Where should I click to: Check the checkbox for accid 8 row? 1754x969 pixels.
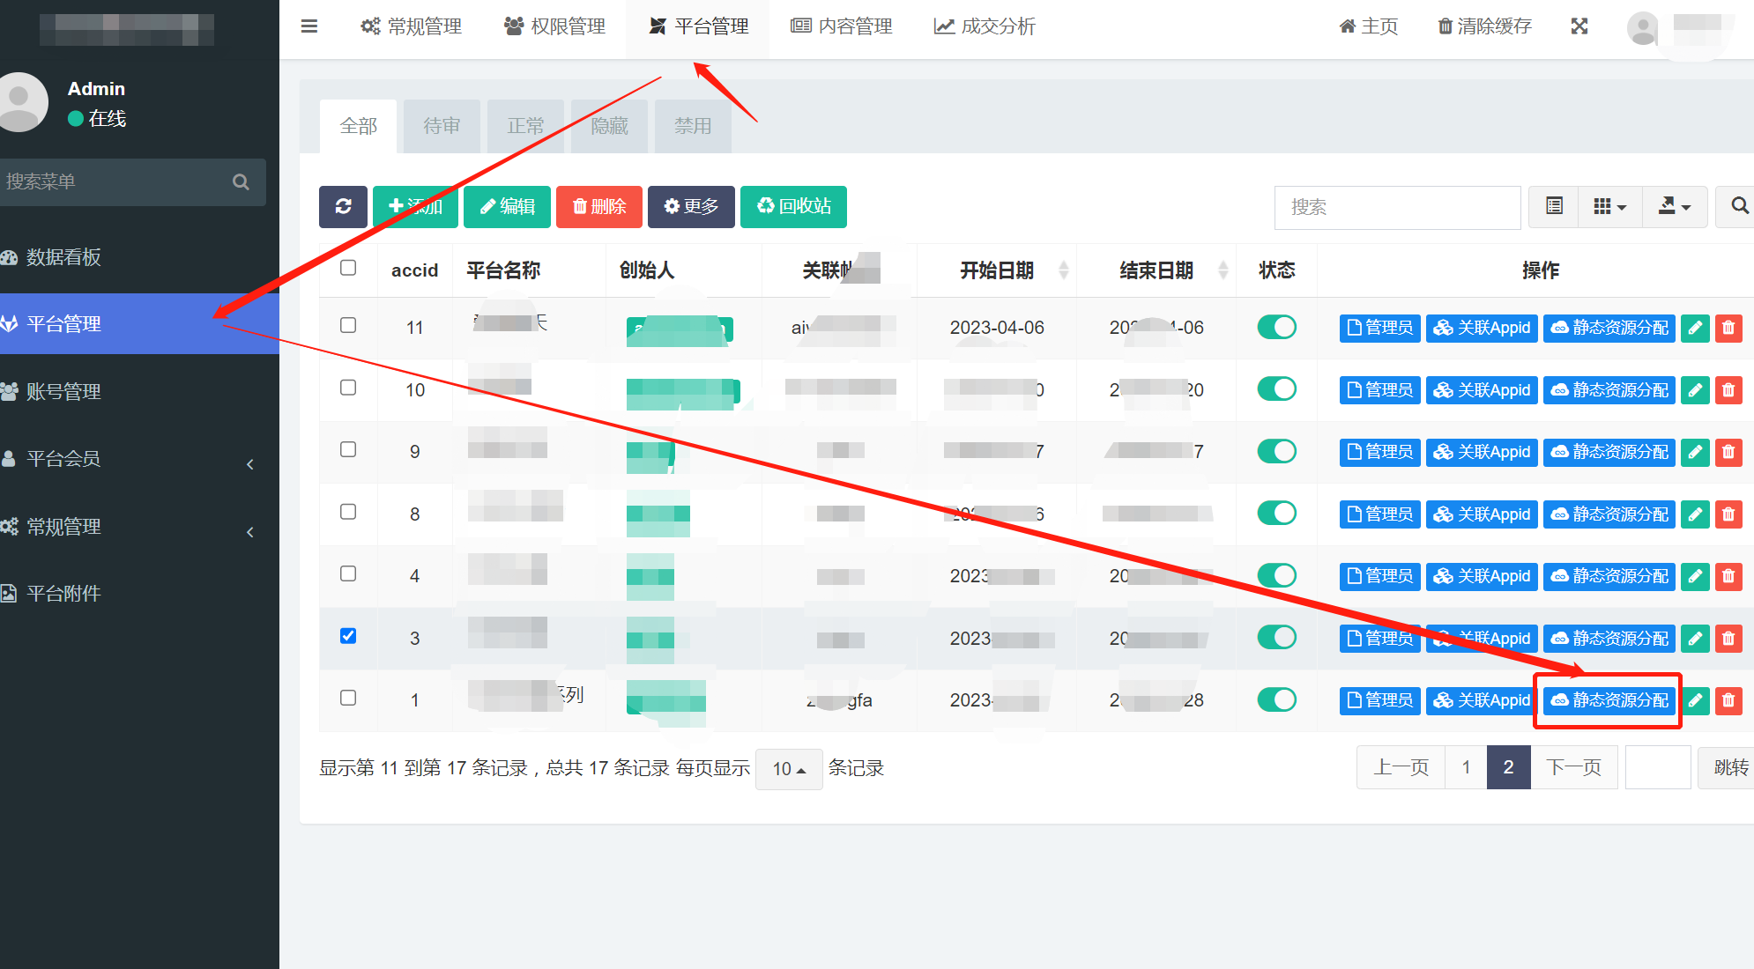coord(348,512)
